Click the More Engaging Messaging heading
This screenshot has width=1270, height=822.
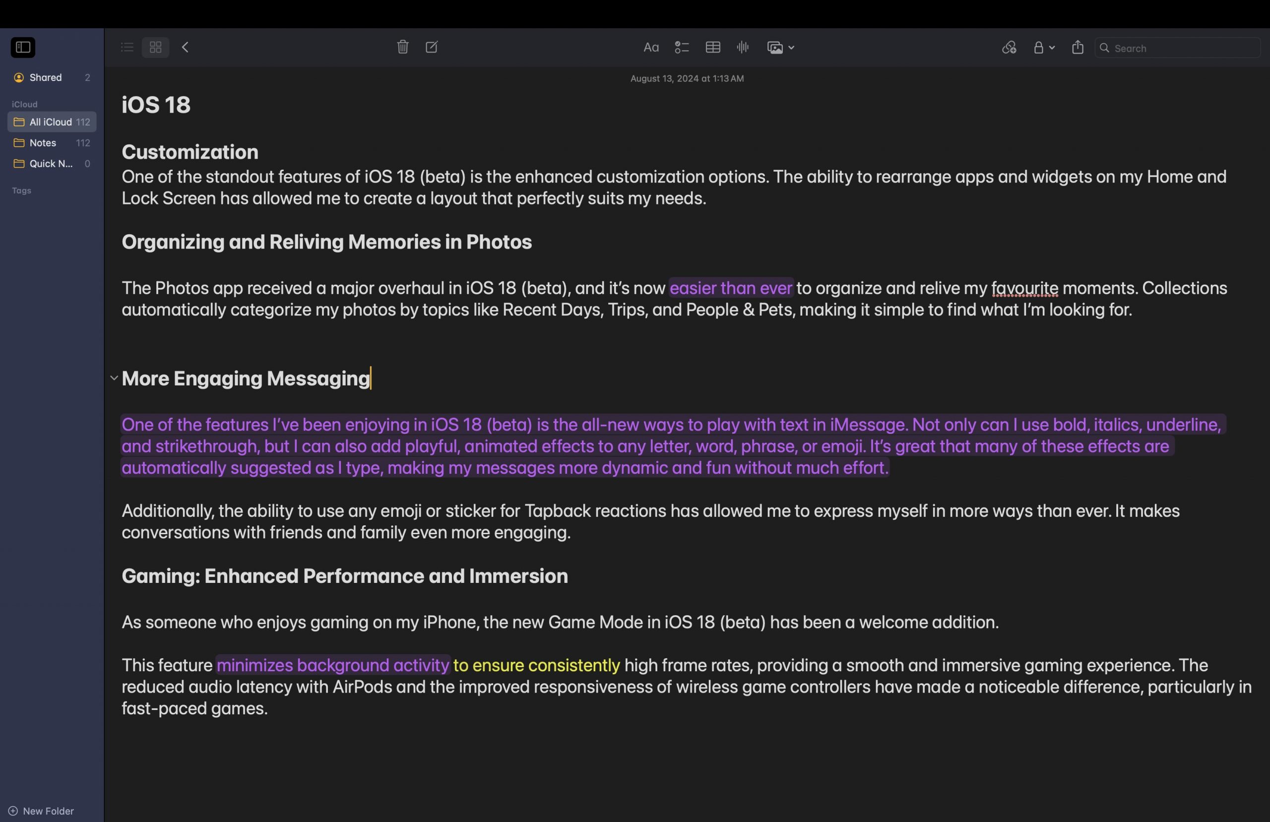246,379
